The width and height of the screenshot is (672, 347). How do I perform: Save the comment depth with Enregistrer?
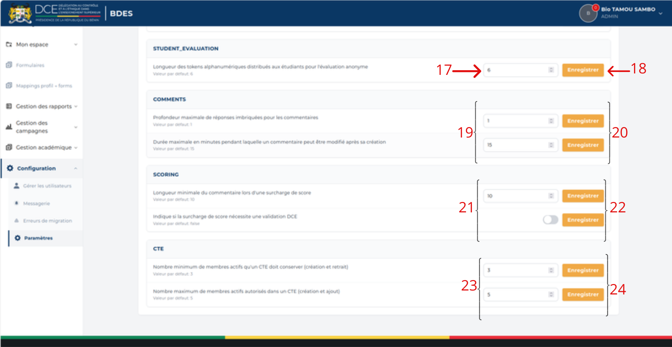pyautogui.click(x=583, y=121)
